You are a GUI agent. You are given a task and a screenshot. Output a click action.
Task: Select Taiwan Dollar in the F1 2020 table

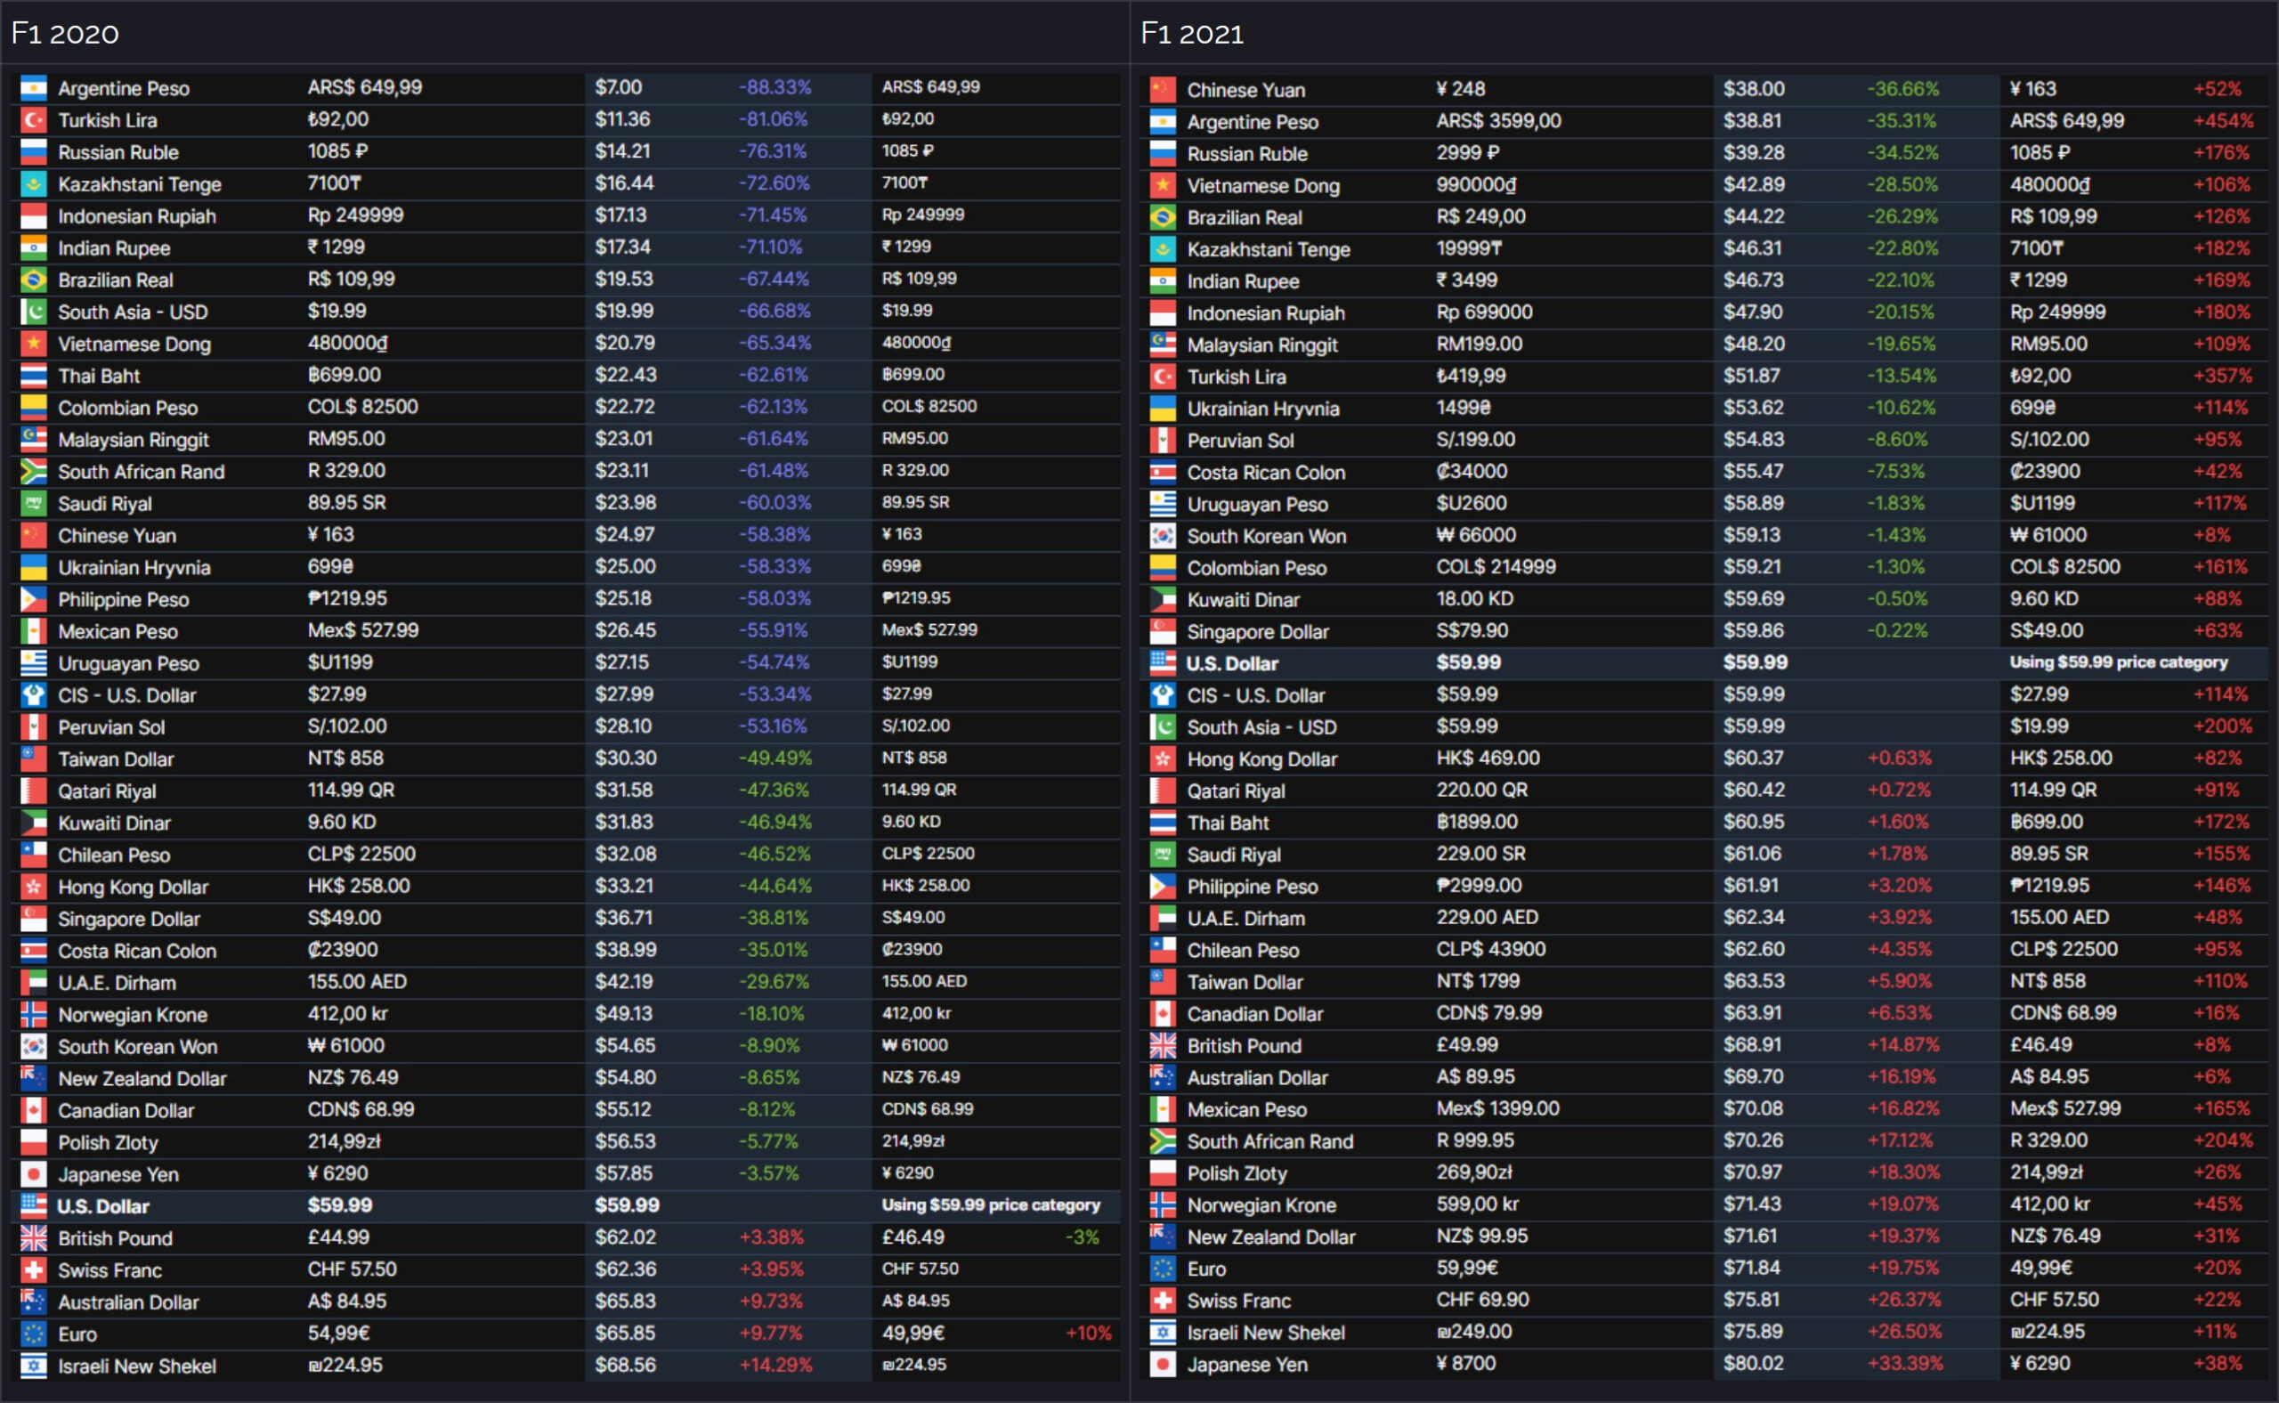click(116, 759)
